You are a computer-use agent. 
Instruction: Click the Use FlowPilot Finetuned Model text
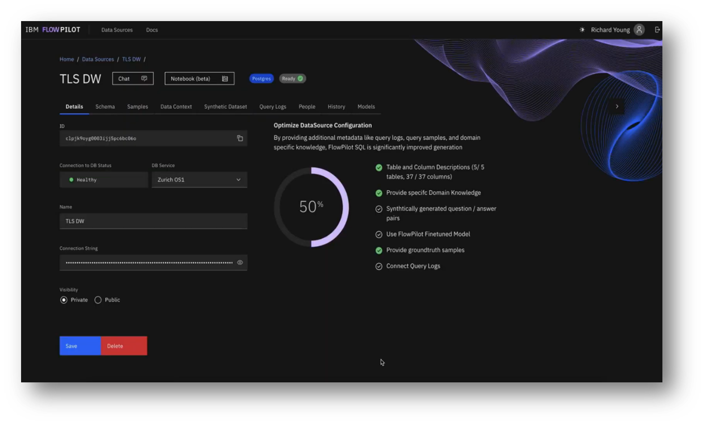428,234
